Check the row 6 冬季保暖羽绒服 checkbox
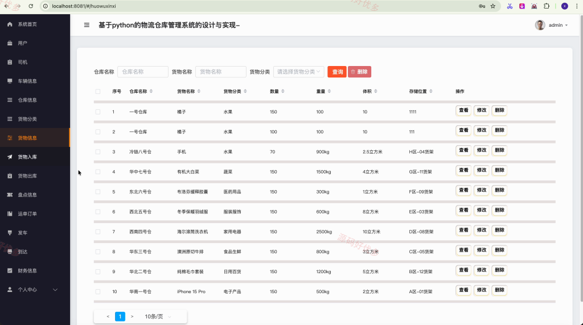The height and width of the screenshot is (325, 583). 98,212
